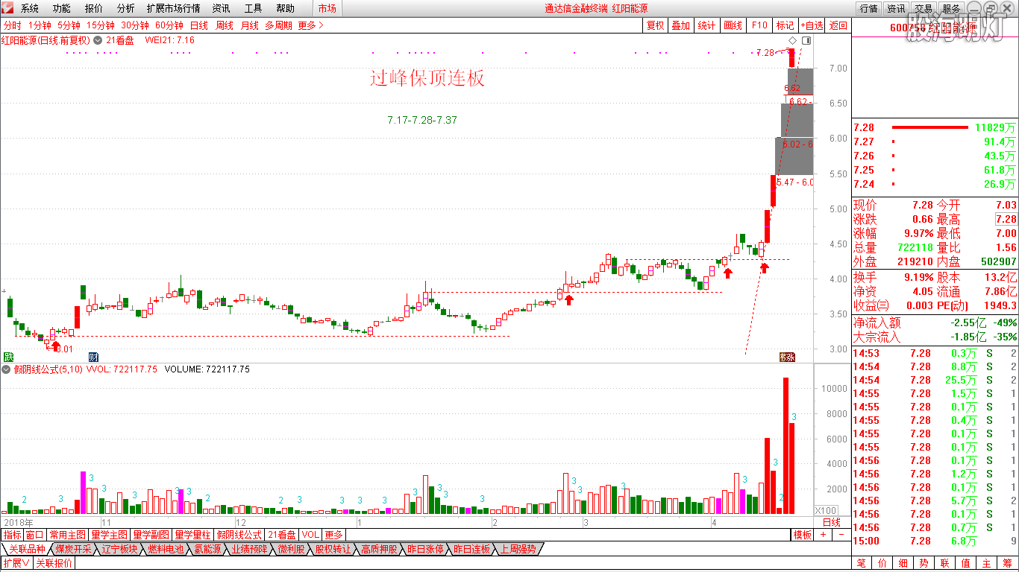Click the 复权 toolbar button
This screenshot has width=1019, height=572.
click(656, 25)
